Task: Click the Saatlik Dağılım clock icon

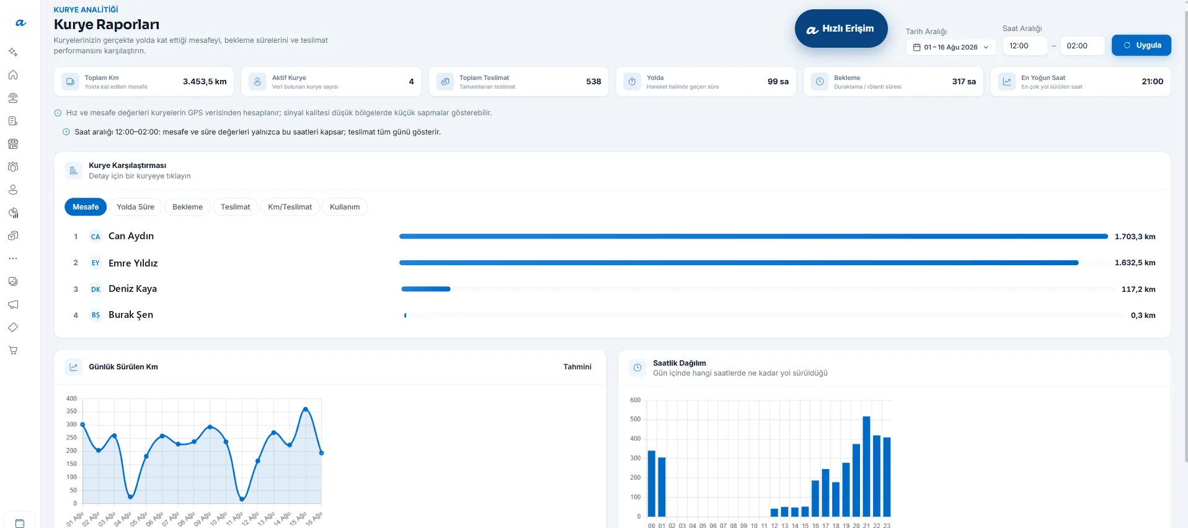Action: (637, 367)
